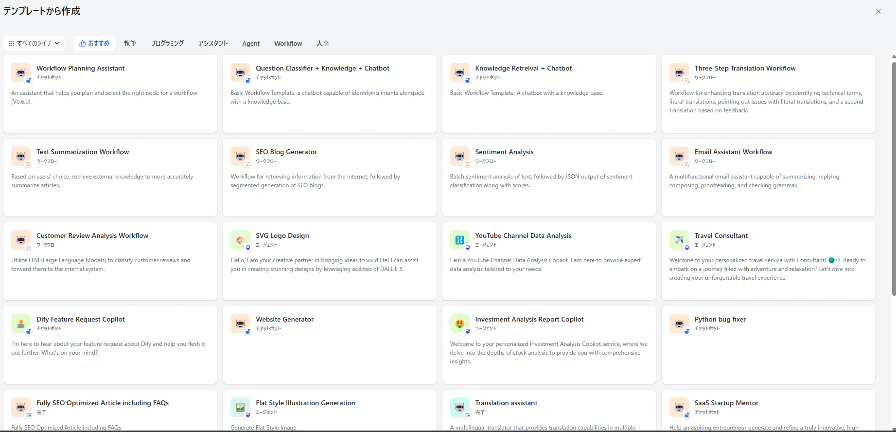Click the Dify Feature Request Copilot icon

coord(21,324)
